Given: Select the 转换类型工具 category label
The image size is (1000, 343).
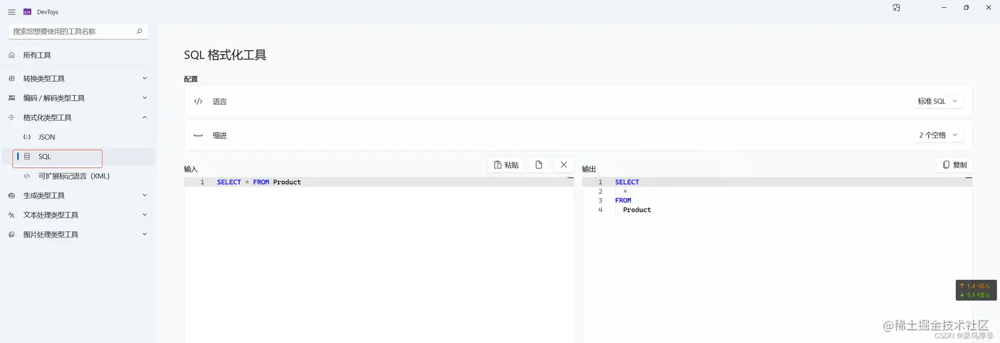Looking at the screenshot, I should [44, 78].
